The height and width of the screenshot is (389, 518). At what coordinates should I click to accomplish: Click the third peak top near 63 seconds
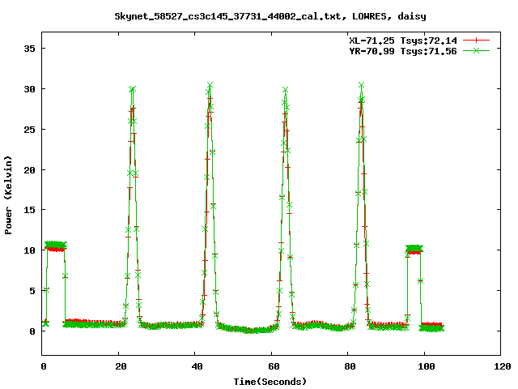click(x=285, y=90)
